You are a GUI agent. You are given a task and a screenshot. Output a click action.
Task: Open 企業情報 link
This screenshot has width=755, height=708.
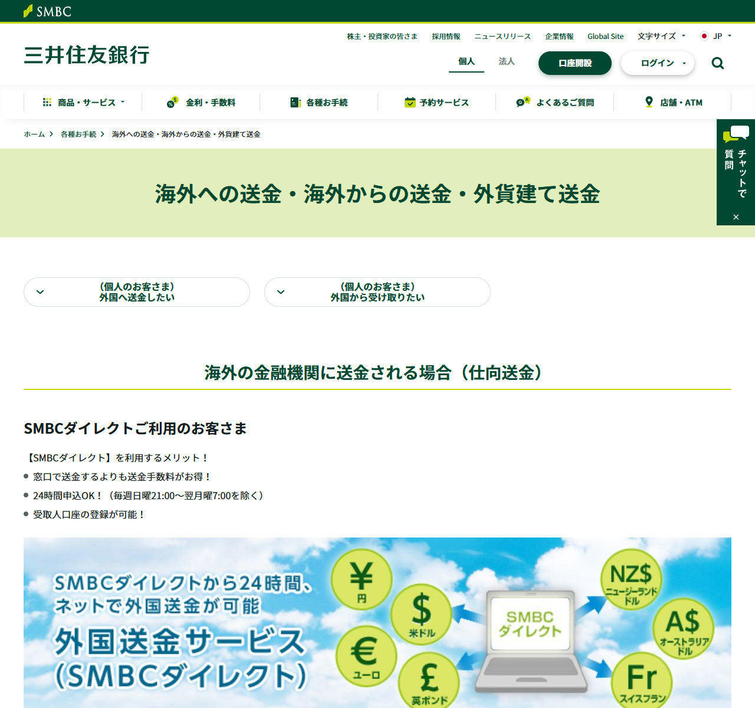[x=559, y=36]
